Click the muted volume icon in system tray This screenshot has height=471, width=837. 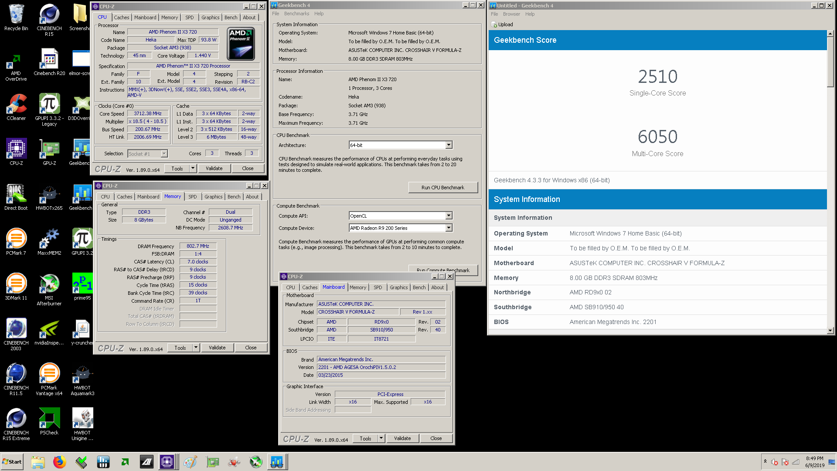[x=775, y=462]
